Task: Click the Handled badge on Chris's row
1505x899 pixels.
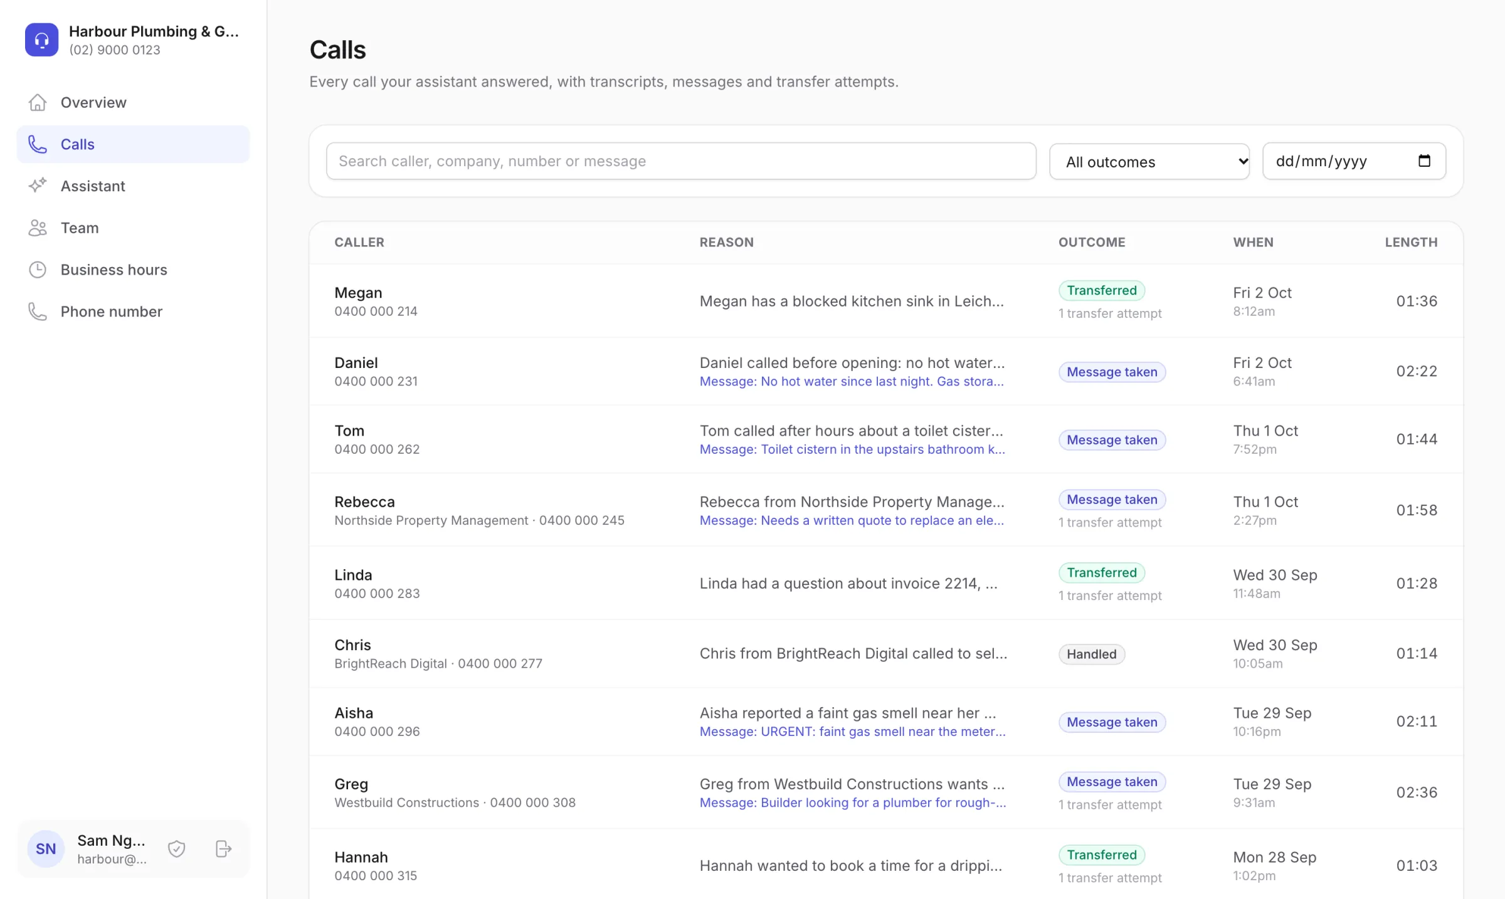Action: 1092,654
